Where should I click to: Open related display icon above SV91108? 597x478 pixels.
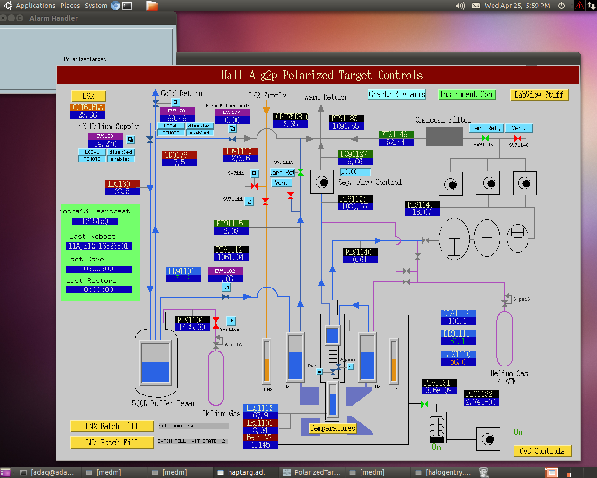pos(231,321)
